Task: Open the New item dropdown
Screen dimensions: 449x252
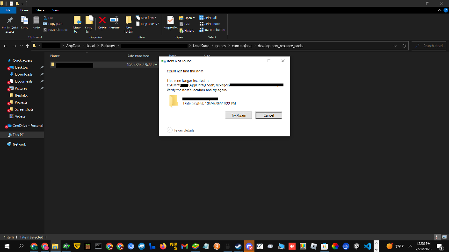Action: tap(146, 18)
